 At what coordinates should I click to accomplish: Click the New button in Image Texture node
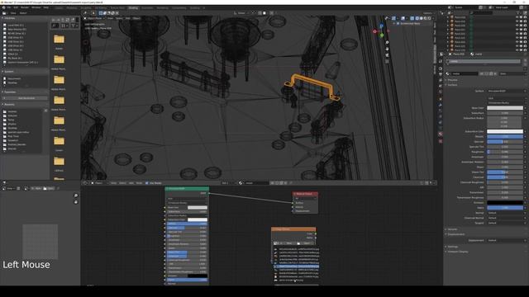point(289,243)
